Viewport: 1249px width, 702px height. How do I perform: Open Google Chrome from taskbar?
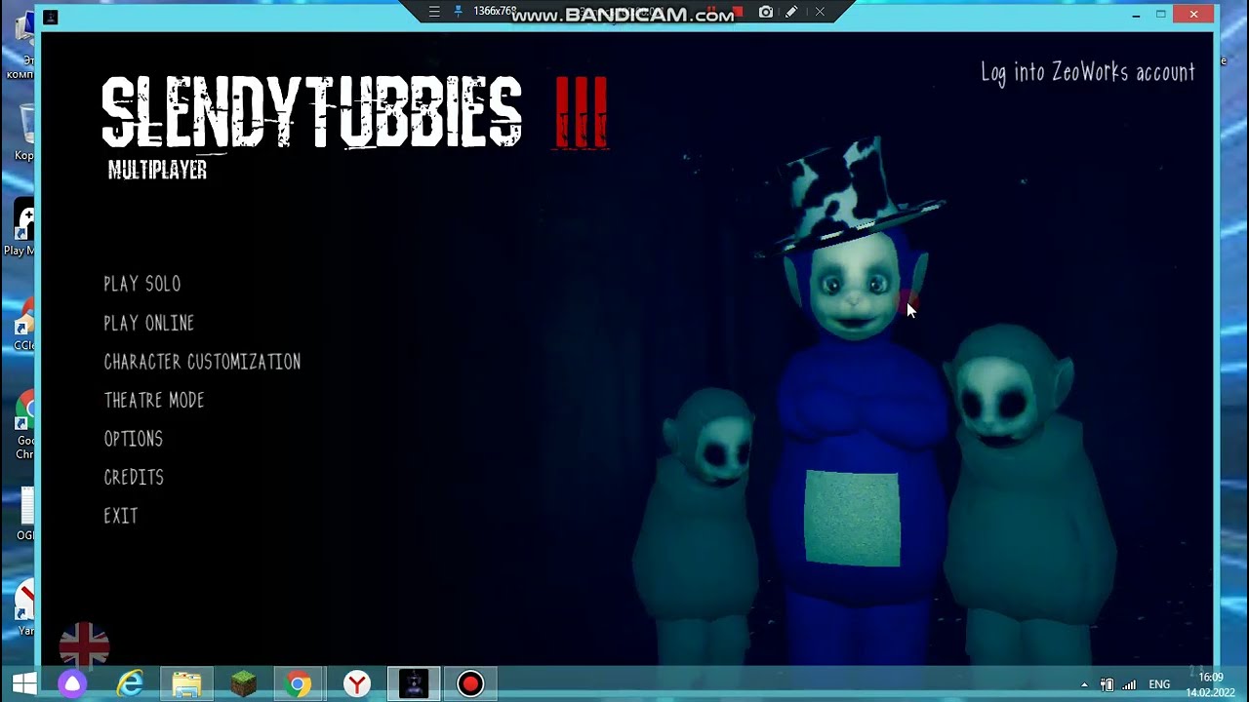pyautogui.click(x=300, y=683)
